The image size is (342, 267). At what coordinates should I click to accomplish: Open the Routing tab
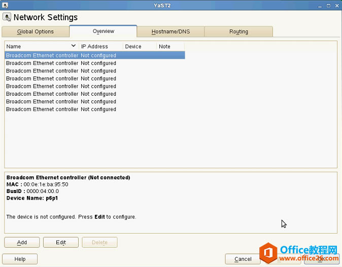(x=238, y=32)
